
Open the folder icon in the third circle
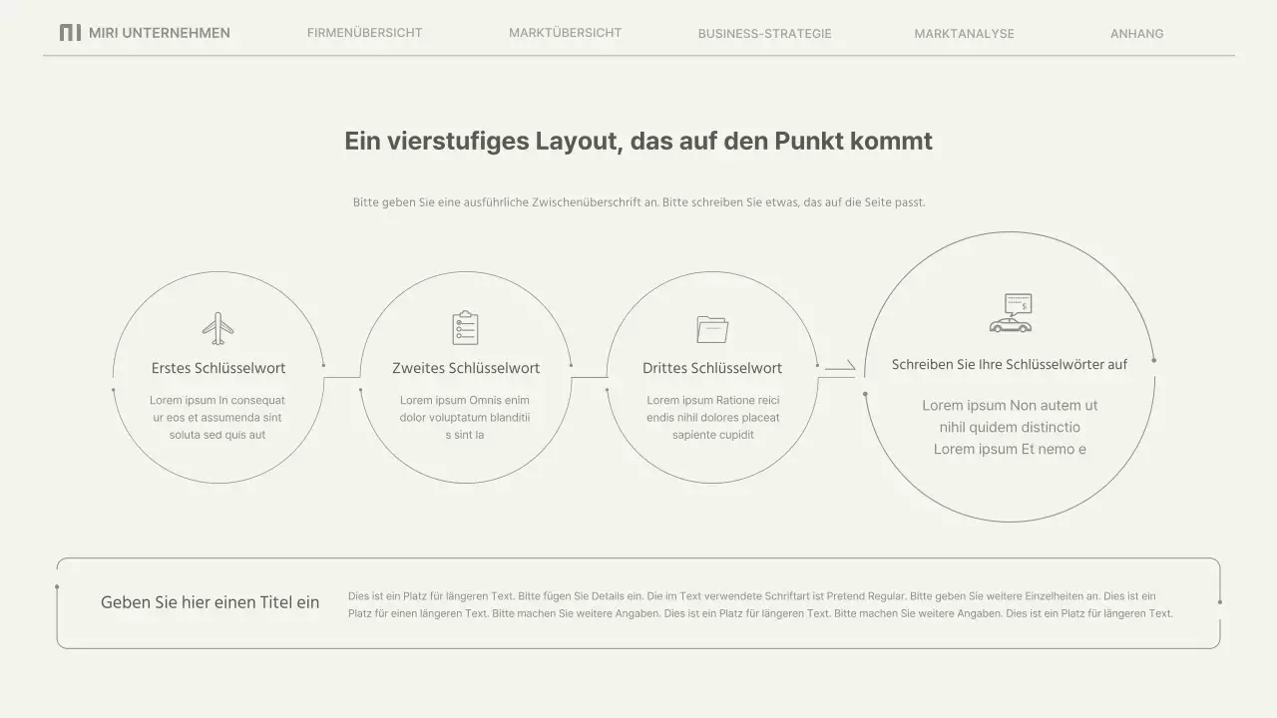711,327
